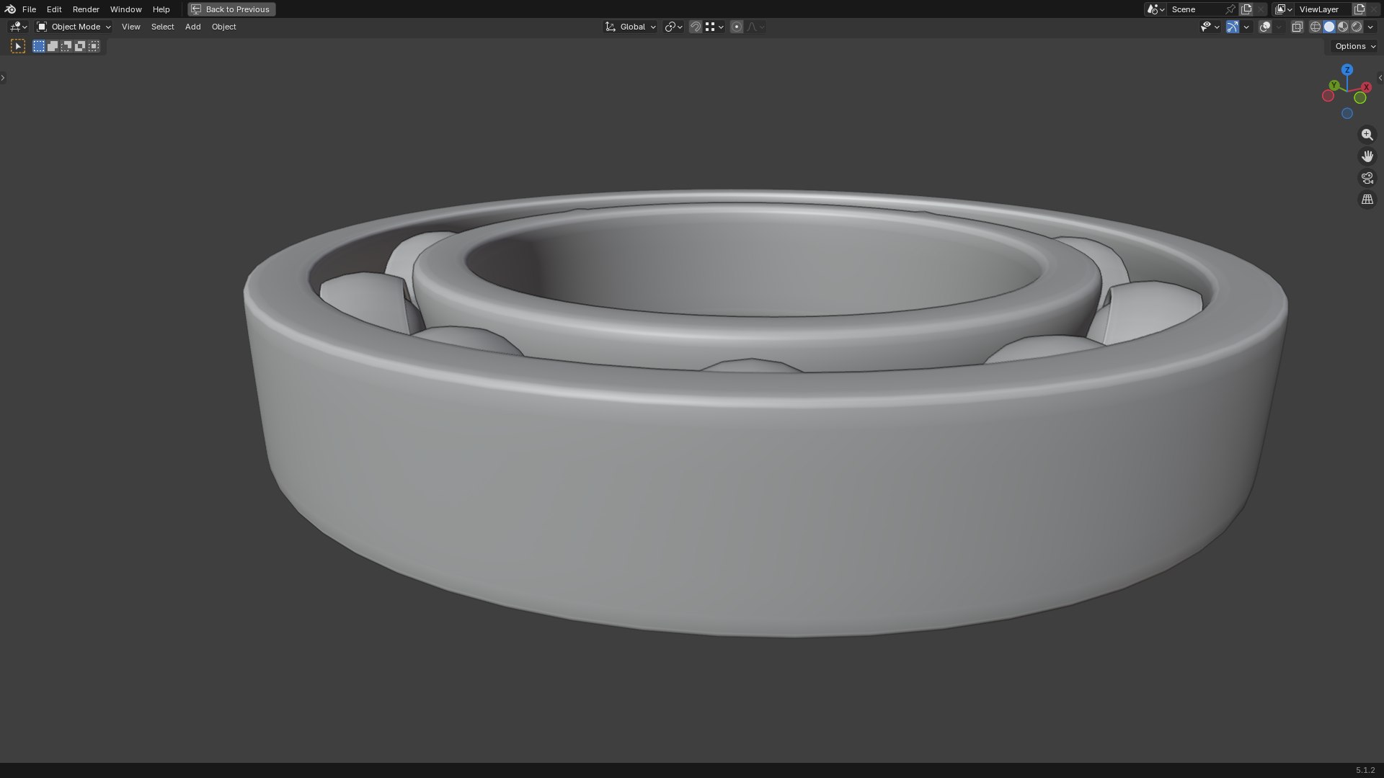This screenshot has width=1384, height=778.
Task: Switch to Material Preview shading
Action: (1343, 27)
